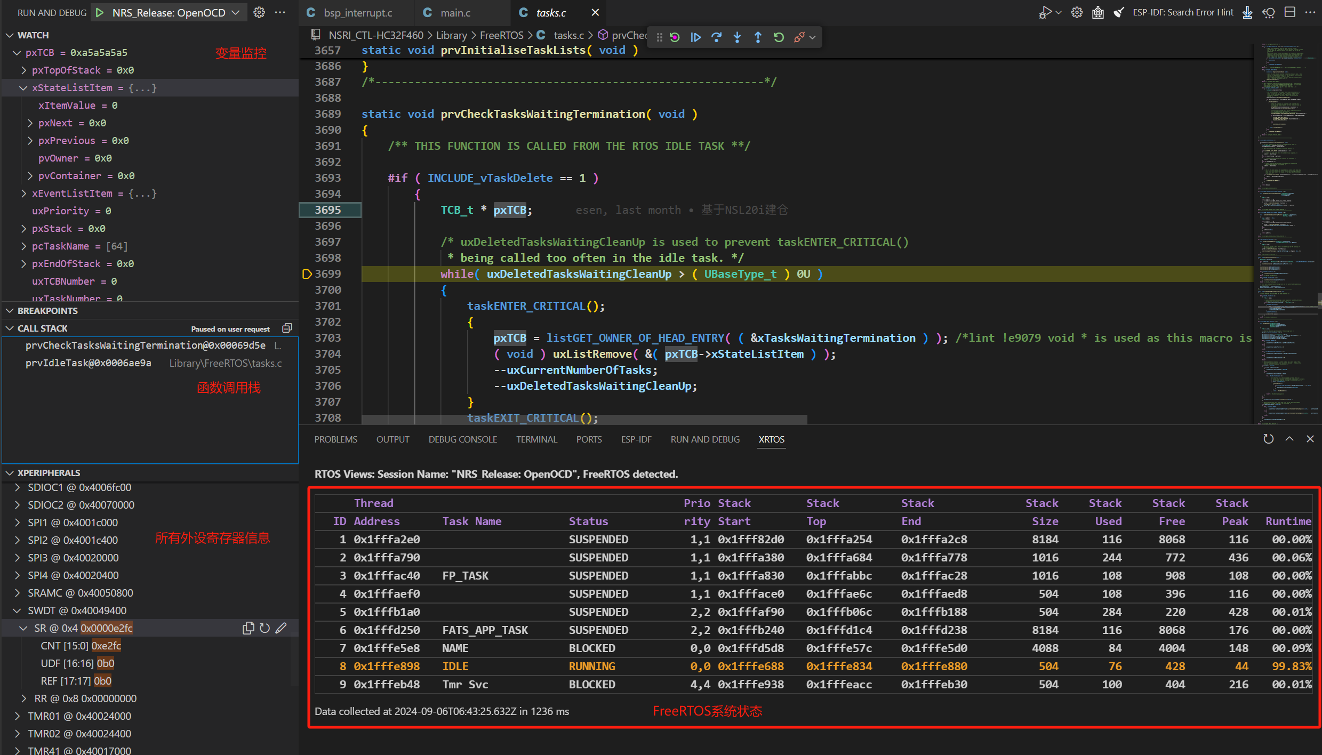Open the ESP-IDF settings gear in the editor title
The image size is (1322, 755).
(1077, 12)
